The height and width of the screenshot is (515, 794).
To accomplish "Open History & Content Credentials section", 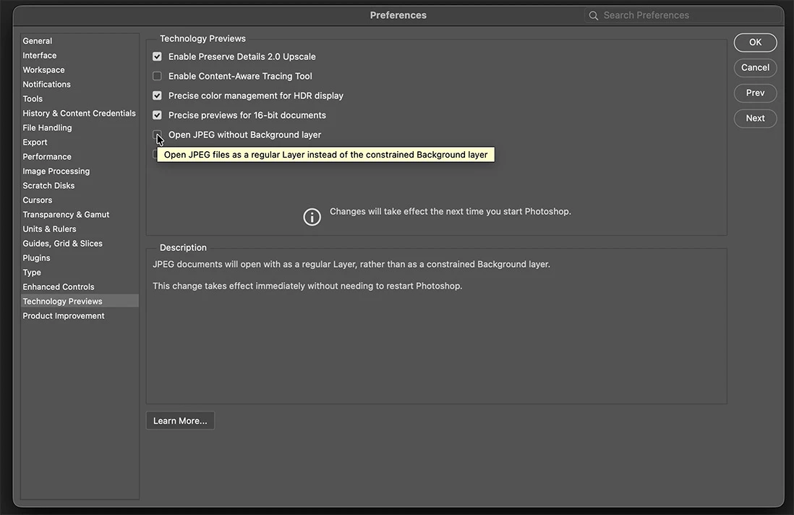I will tap(80, 114).
